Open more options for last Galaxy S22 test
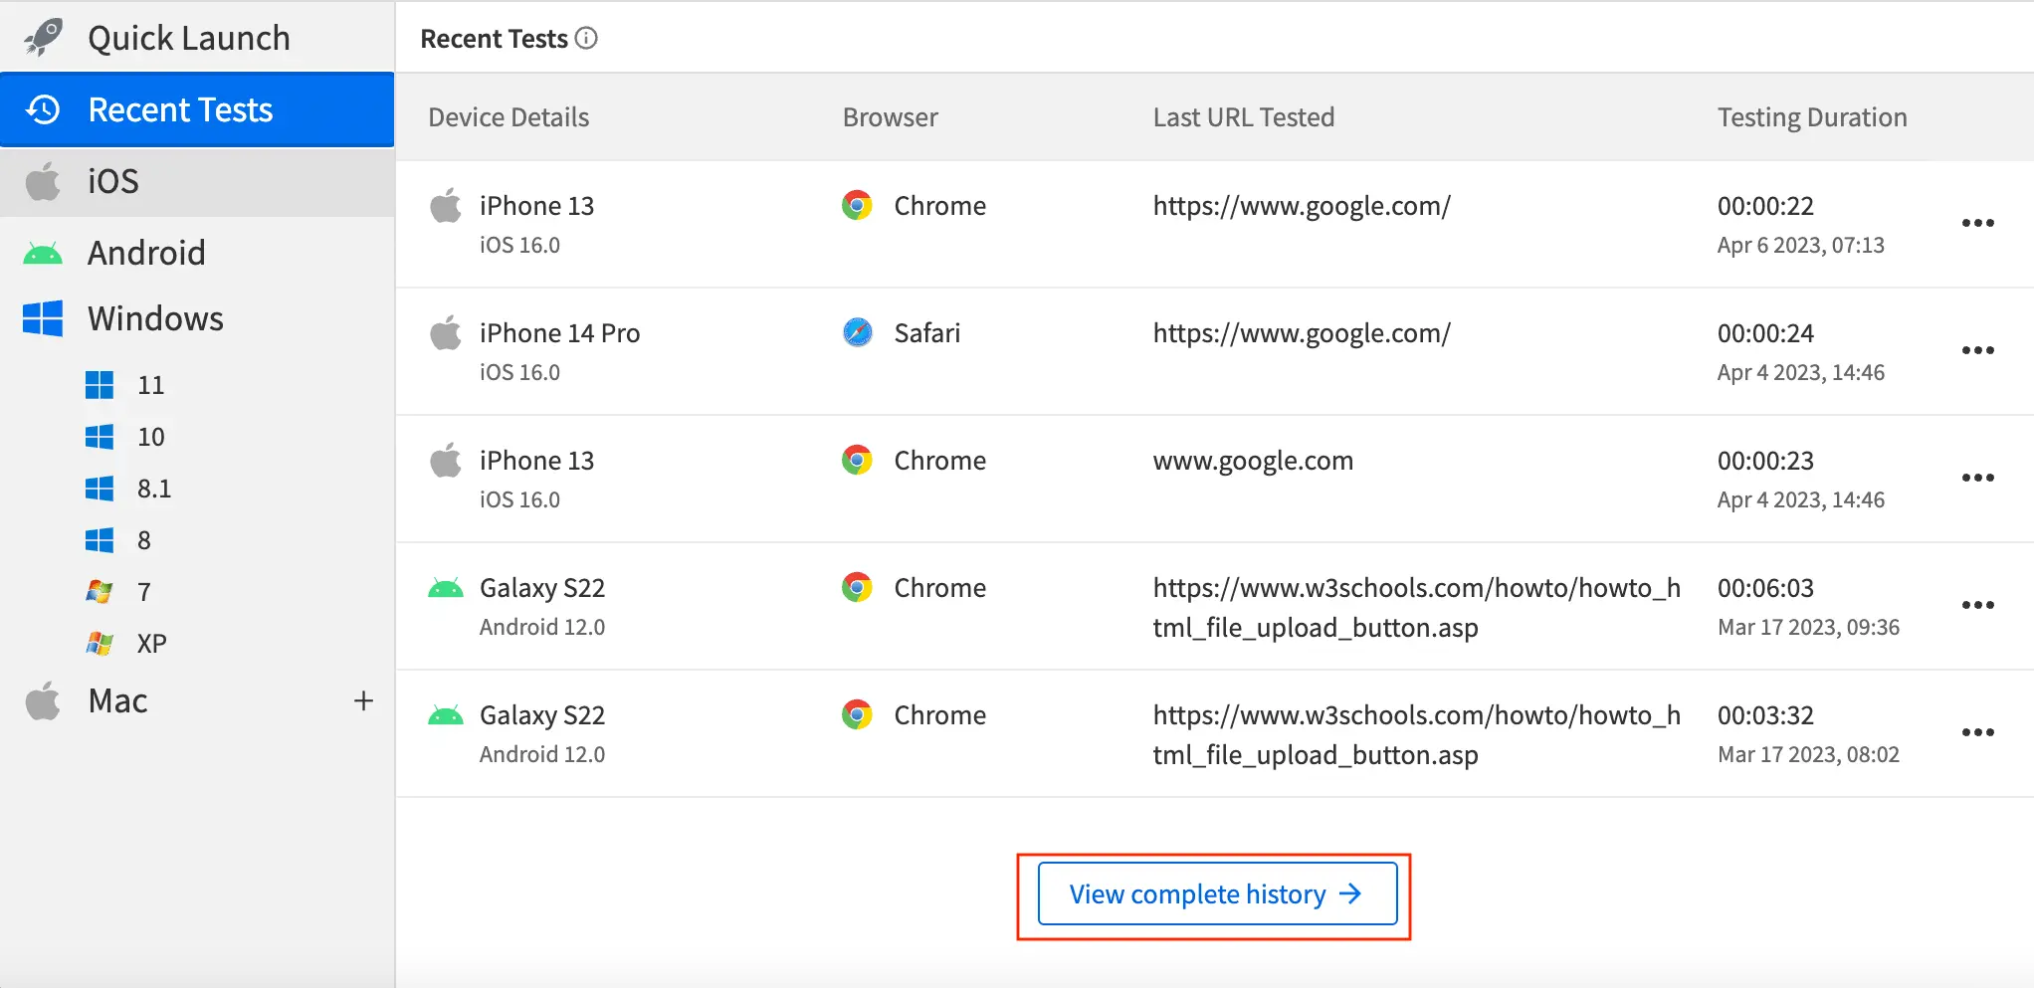 [1977, 732]
